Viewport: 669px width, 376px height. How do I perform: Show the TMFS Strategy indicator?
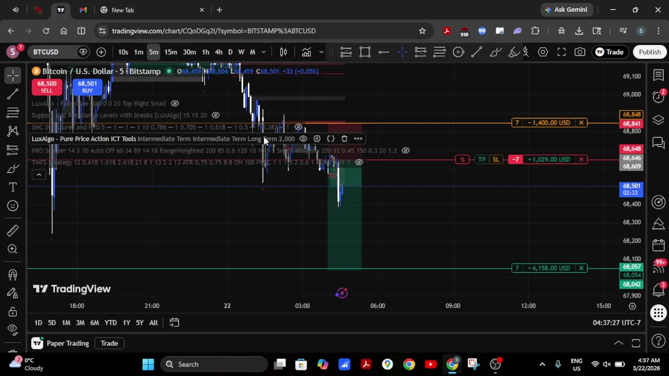[359, 162]
